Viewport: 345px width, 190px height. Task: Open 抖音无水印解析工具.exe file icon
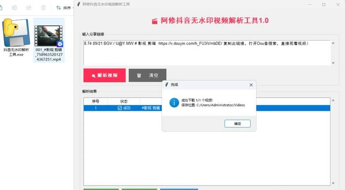point(16,38)
